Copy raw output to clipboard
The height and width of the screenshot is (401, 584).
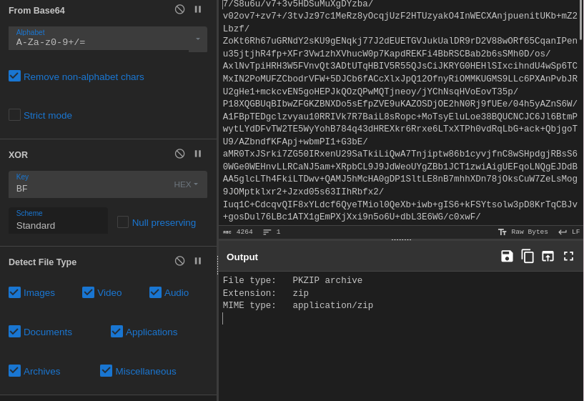(528, 256)
